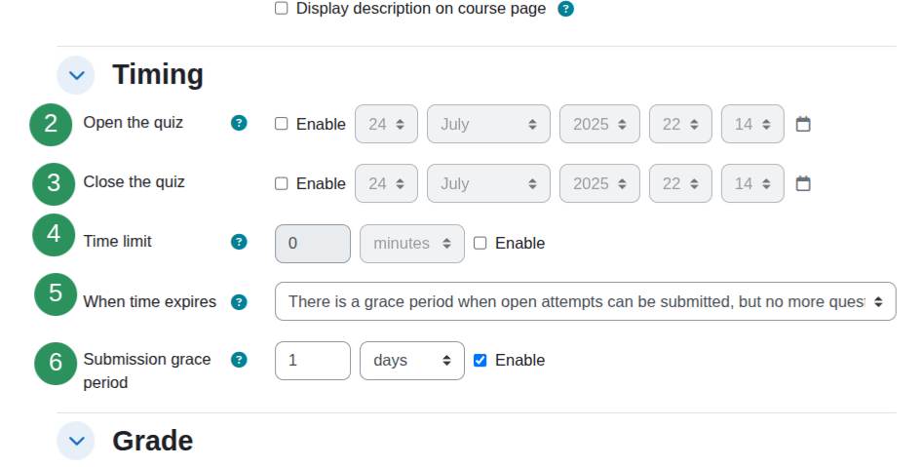Collapse the Timing section chevron
The image size is (922, 467).
click(x=76, y=75)
